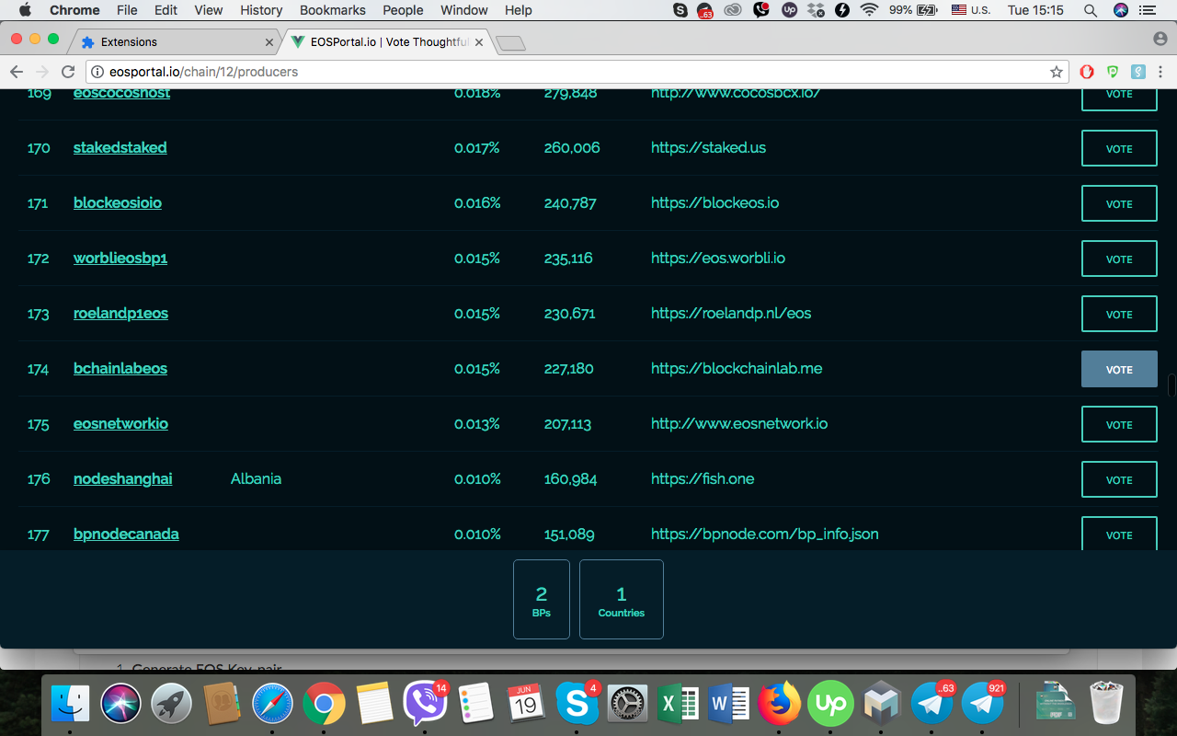Open Firefox from the Dock

[779, 705]
